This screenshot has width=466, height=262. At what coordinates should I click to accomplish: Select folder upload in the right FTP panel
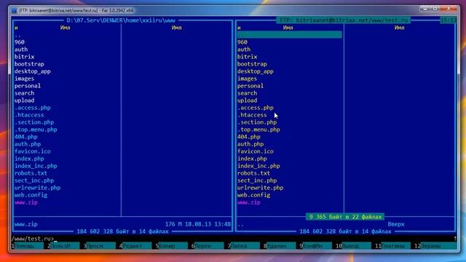247,100
